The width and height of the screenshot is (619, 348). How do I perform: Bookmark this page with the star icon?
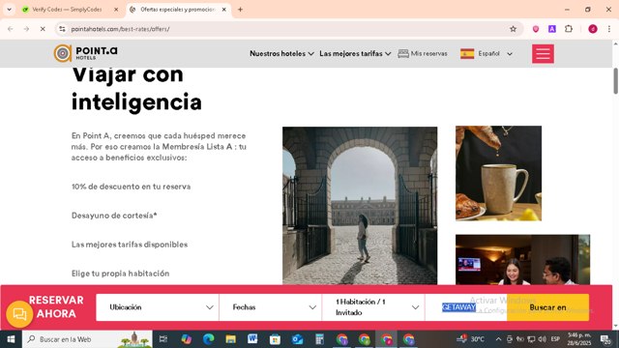click(513, 29)
